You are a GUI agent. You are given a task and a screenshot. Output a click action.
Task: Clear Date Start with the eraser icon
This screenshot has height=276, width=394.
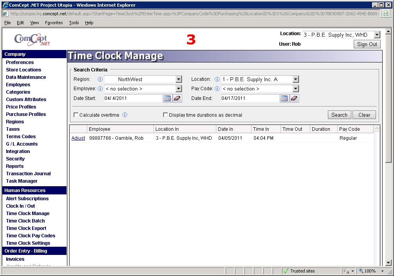click(177, 98)
